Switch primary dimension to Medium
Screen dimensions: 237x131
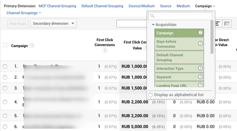pyautogui.click(x=183, y=6)
